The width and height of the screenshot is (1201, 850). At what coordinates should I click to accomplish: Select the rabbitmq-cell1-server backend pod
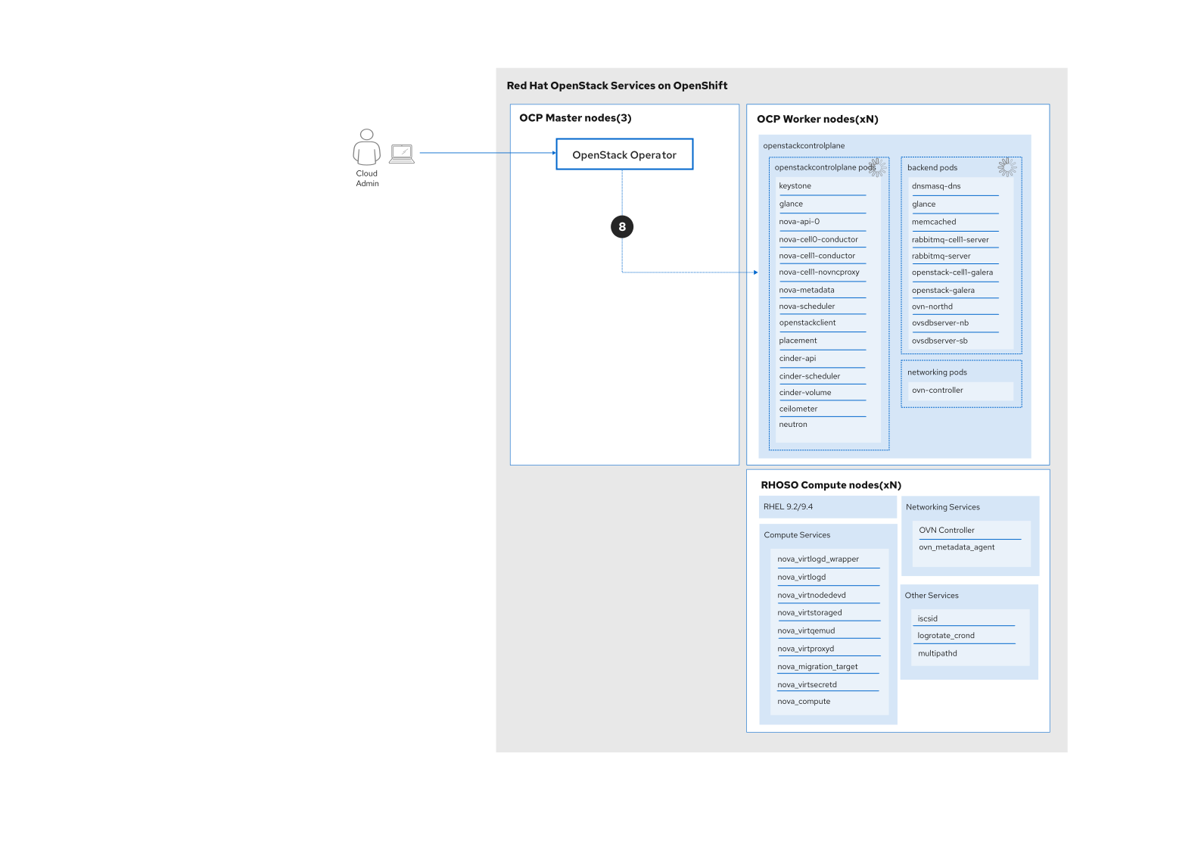950,240
